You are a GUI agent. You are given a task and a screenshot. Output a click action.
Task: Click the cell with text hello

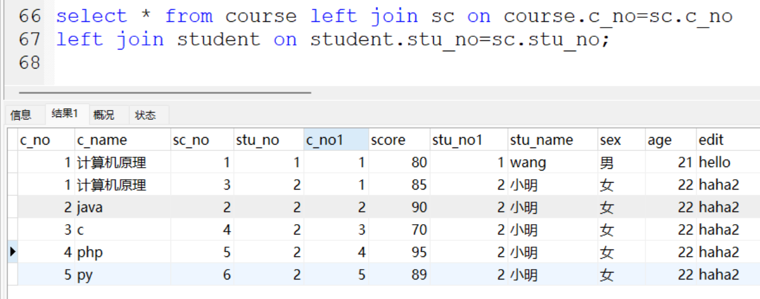pos(714,163)
